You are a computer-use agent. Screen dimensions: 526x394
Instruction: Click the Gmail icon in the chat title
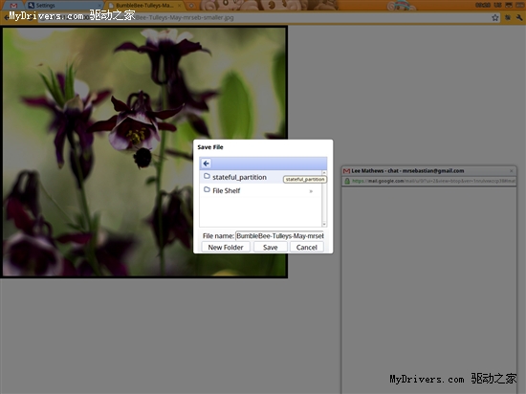click(x=346, y=171)
